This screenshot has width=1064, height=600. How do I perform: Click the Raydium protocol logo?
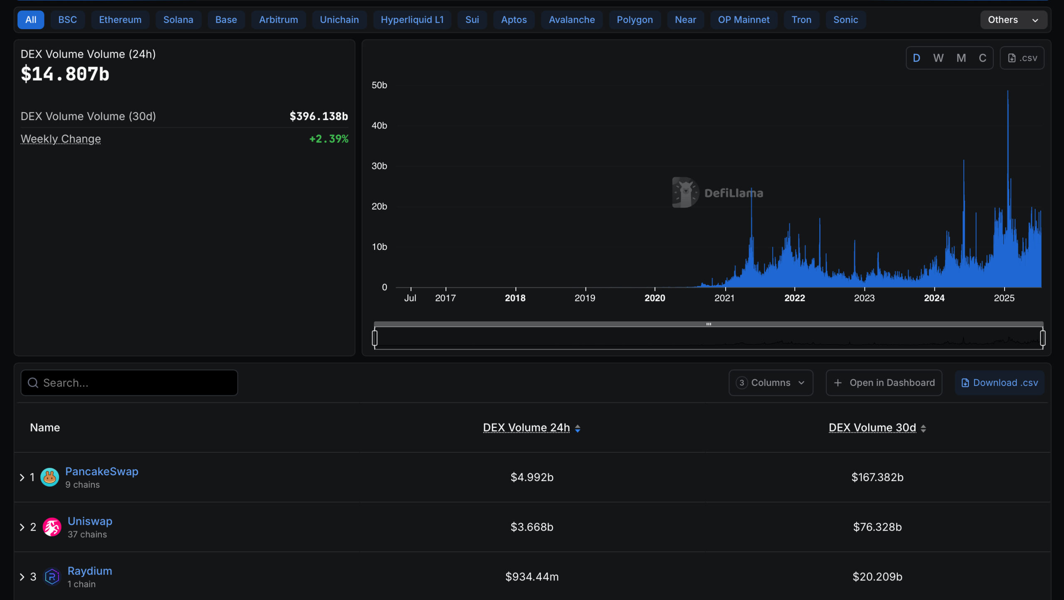pos(52,577)
